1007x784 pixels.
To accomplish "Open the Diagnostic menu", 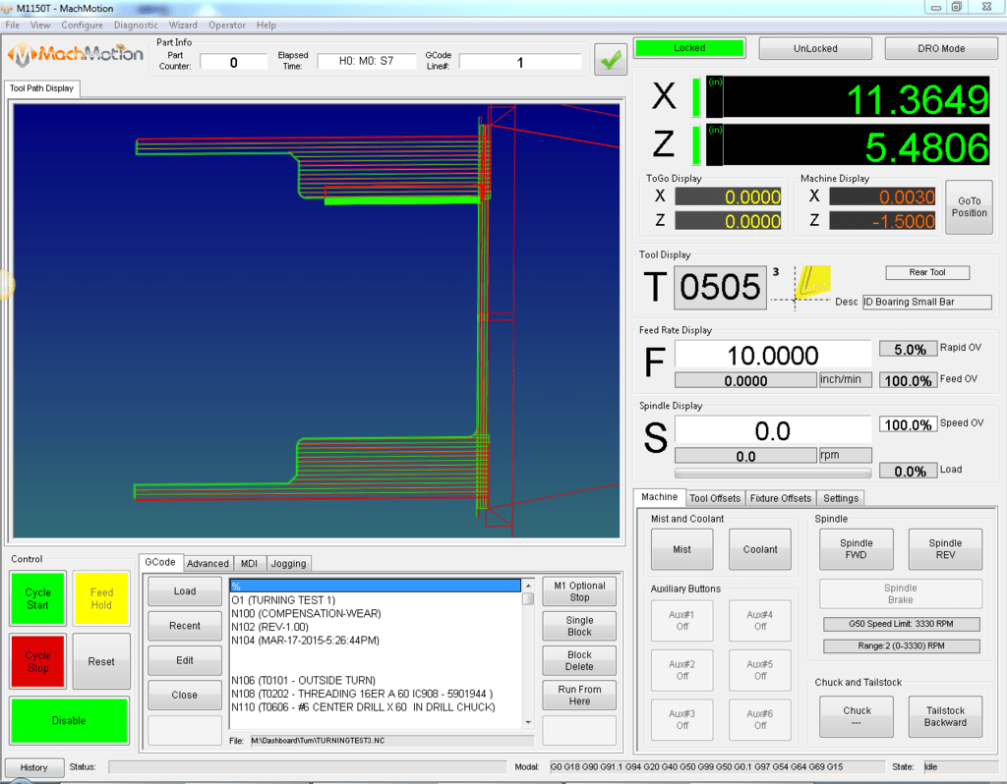I will pos(136,25).
